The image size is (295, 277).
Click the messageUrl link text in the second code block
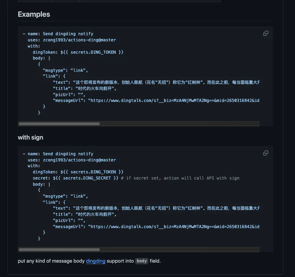click(x=174, y=226)
